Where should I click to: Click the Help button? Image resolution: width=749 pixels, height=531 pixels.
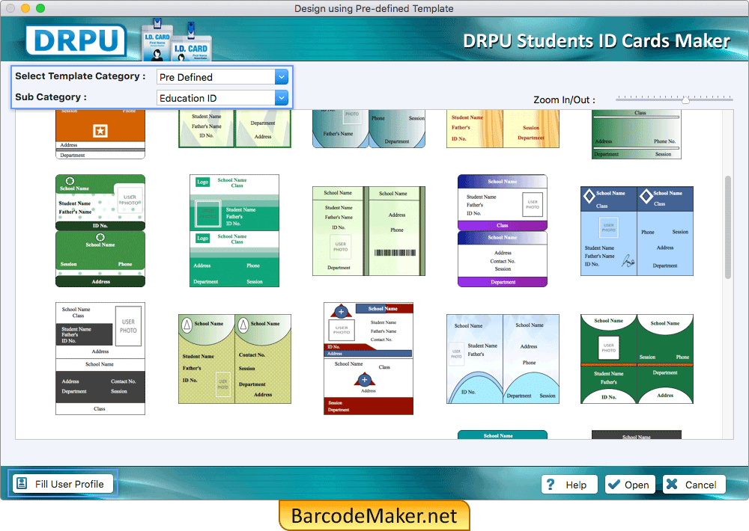click(x=569, y=485)
